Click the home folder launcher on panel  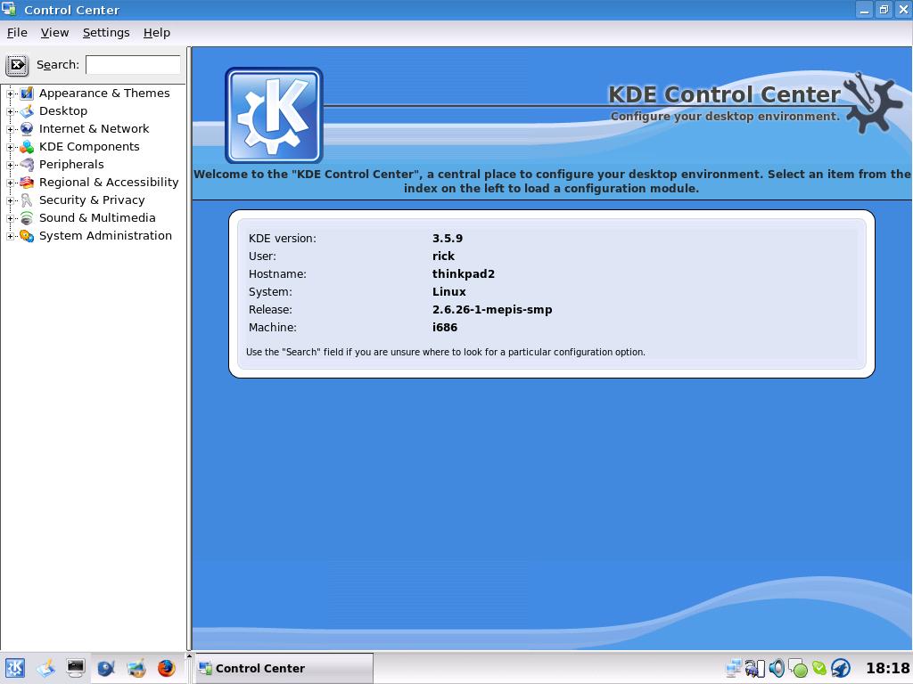[x=136, y=668]
